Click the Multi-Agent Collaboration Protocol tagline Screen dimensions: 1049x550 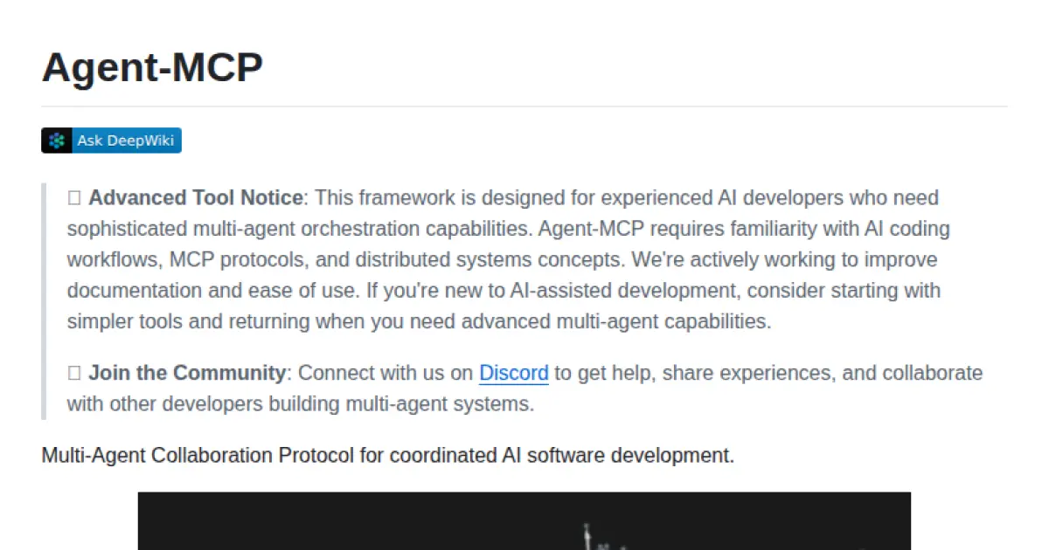point(387,456)
